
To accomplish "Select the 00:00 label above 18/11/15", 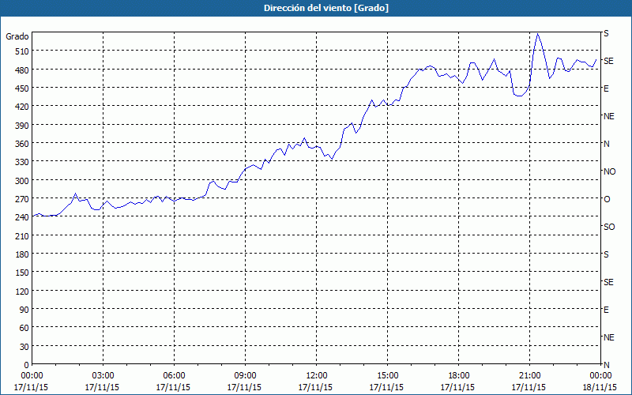I will click(x=600, y=376).
